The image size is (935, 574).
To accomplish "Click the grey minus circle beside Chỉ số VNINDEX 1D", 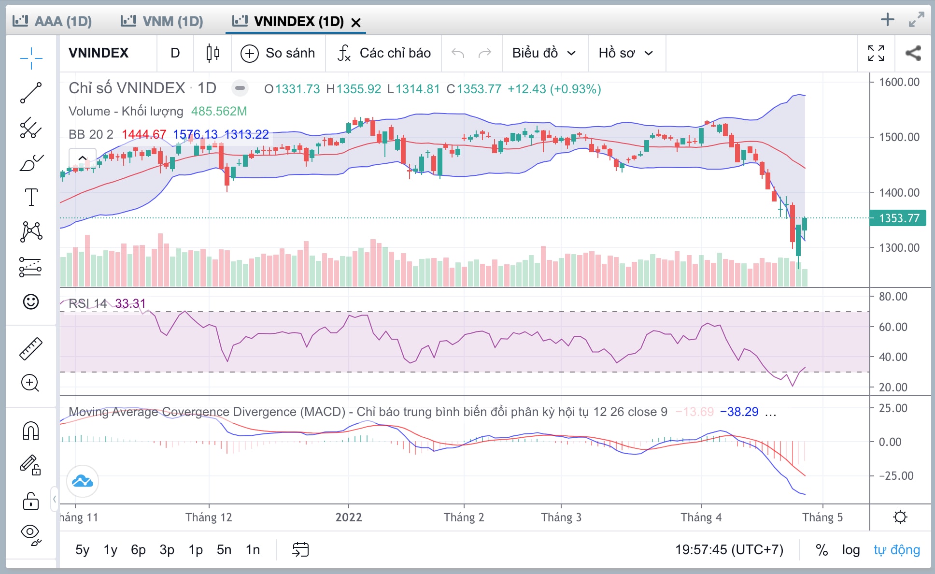I will pos(240,88).
